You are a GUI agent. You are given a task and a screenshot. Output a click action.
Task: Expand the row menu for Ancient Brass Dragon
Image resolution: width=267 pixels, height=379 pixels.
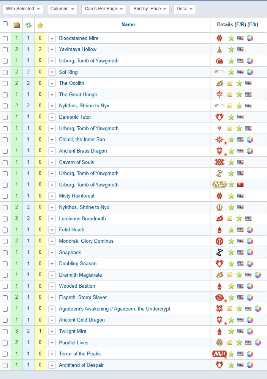point(52,151)
